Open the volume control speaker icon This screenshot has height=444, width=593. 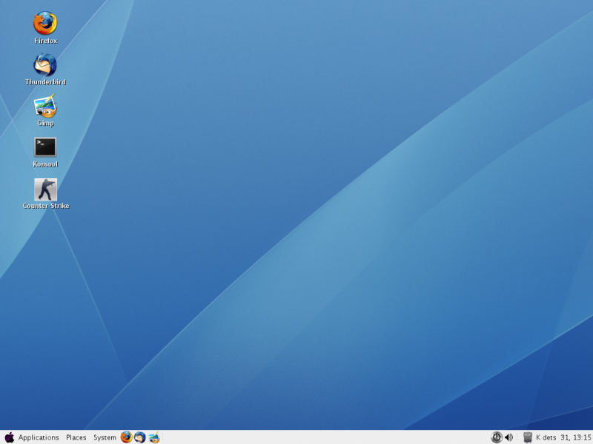(509, 437)
